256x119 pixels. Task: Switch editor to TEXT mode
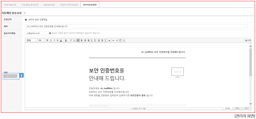[246, 108]
